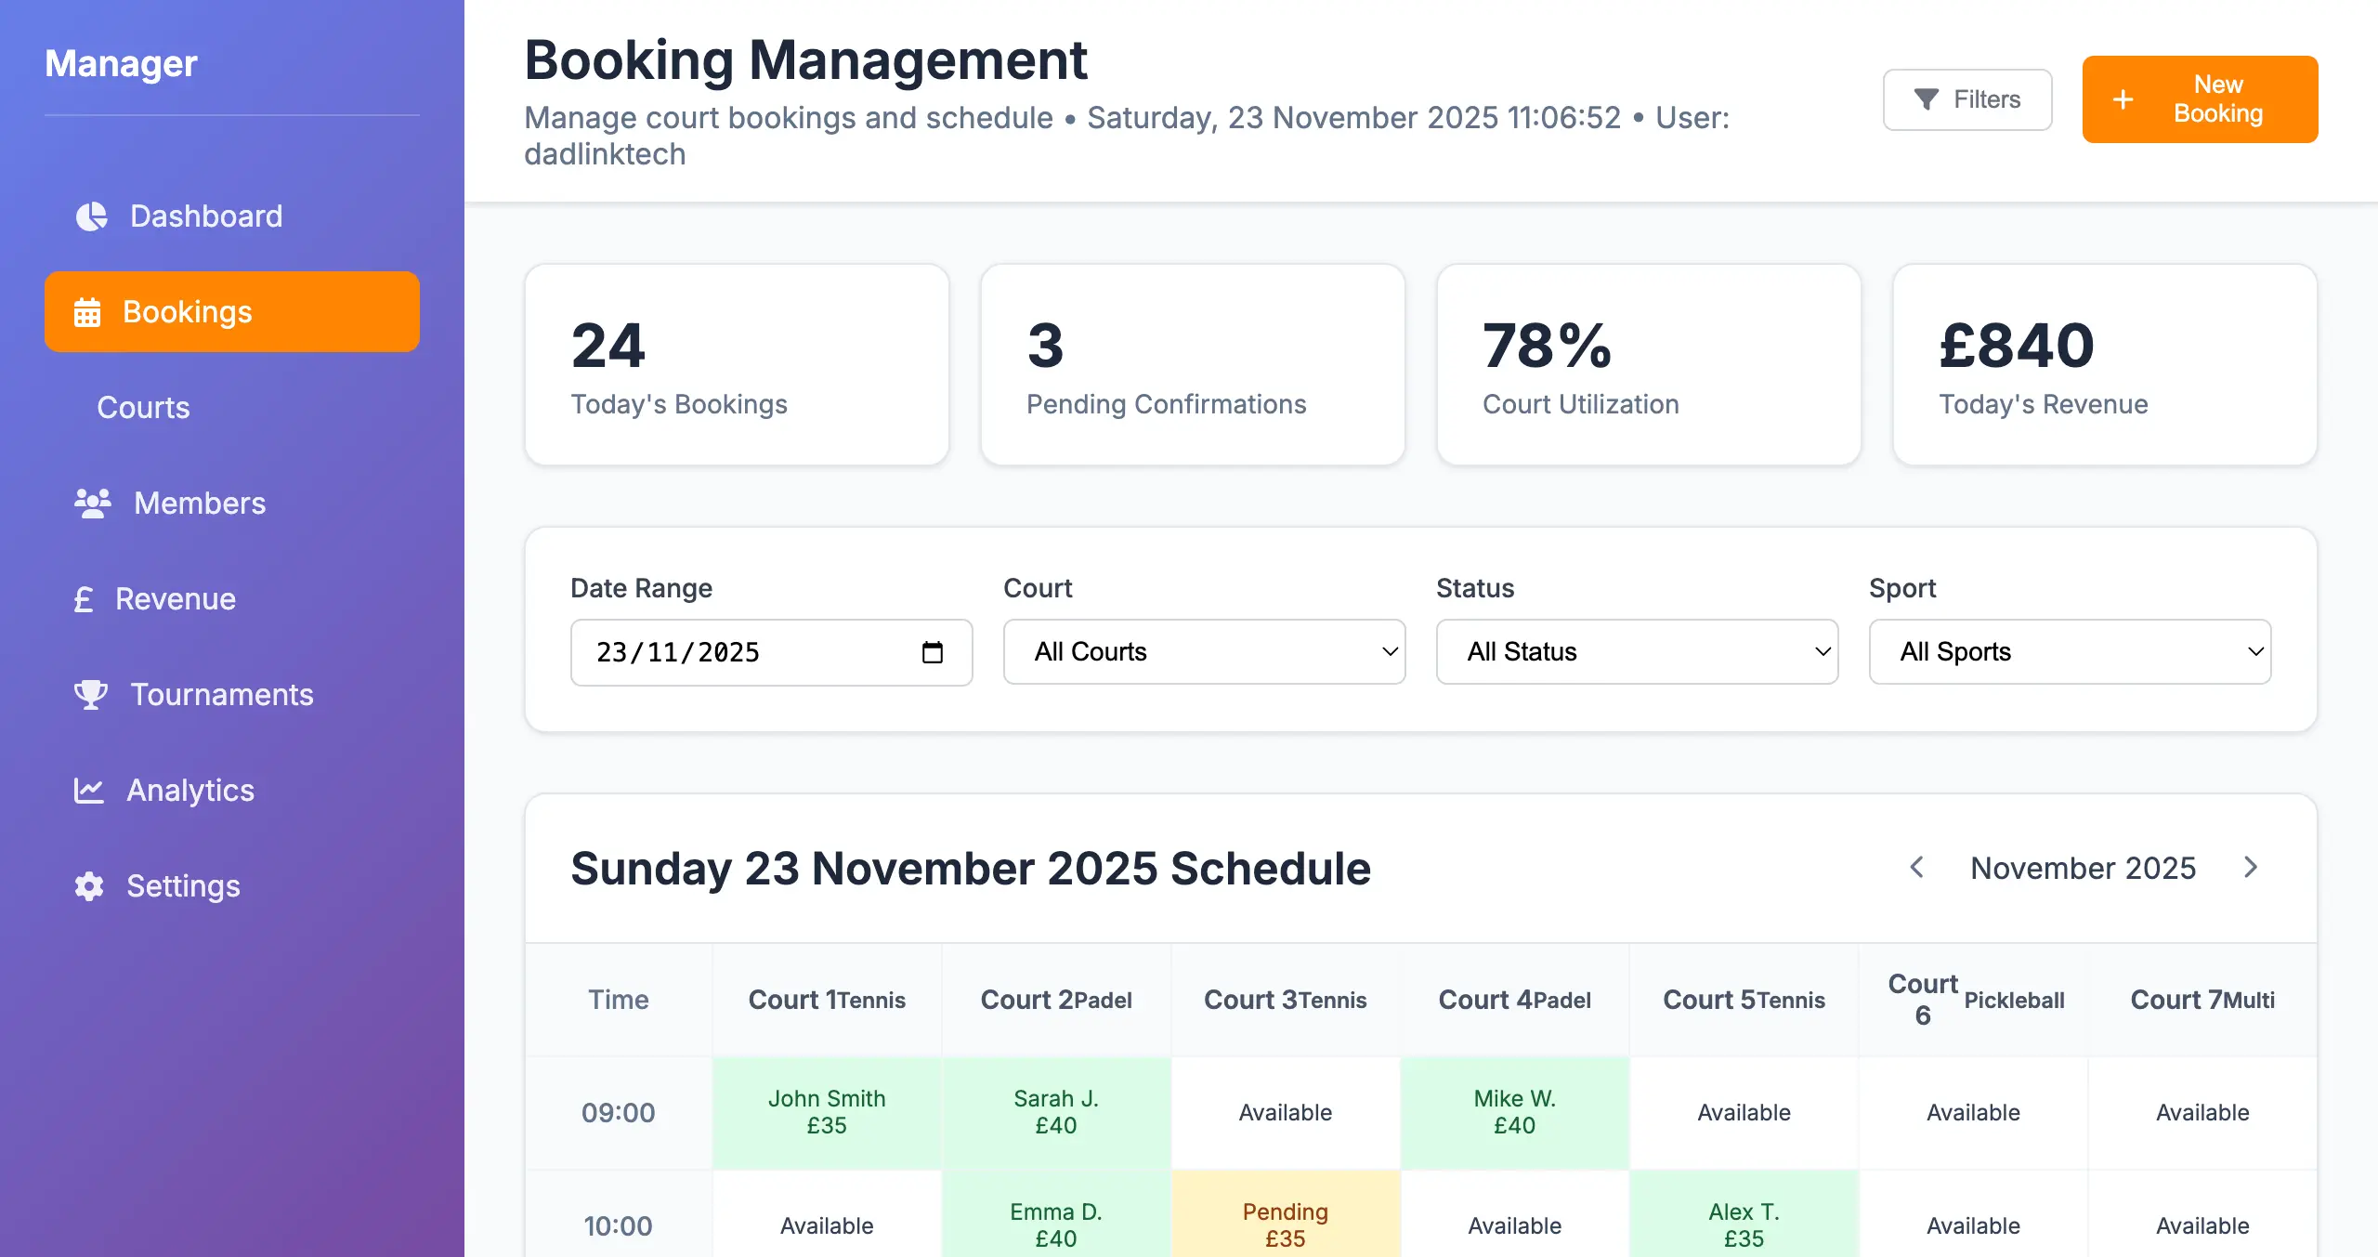The width and height of the screenshot is (2378, 1257).
Task: Select the Dashboard pie chart icon
Action: [90, 216]
